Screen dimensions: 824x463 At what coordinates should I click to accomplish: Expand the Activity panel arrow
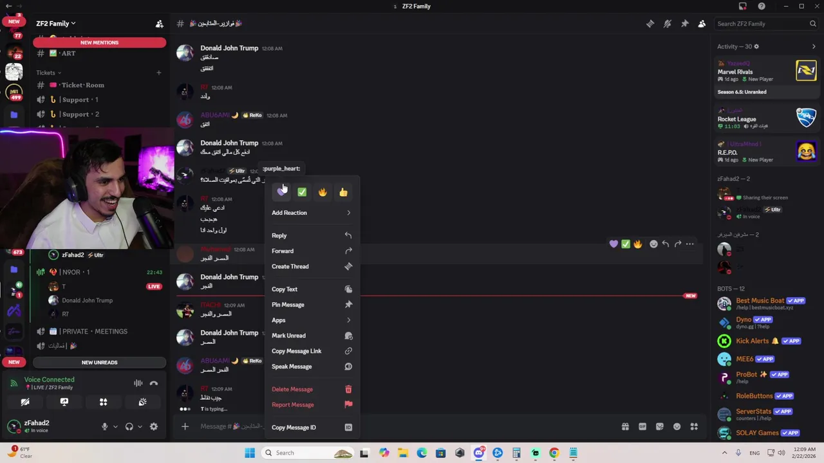[814, 46]
